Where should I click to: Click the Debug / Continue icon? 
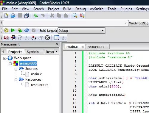(6, 38)
